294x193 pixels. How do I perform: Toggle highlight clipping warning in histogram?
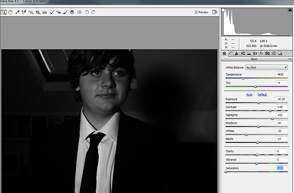290,10
